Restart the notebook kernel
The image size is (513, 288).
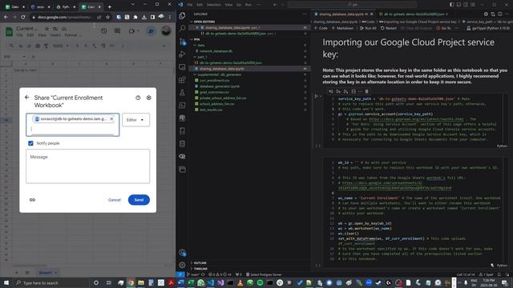(389, 28)
